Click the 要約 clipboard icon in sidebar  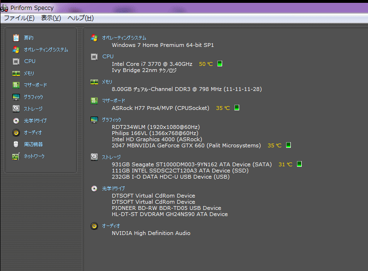pos(16,38)
